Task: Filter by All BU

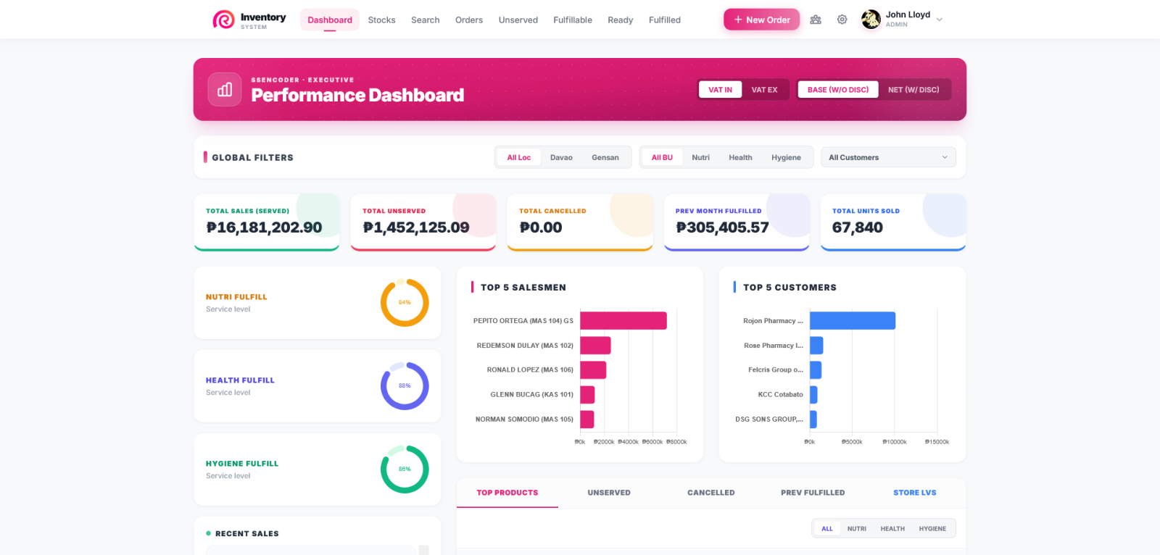Action: pos(662,157)
